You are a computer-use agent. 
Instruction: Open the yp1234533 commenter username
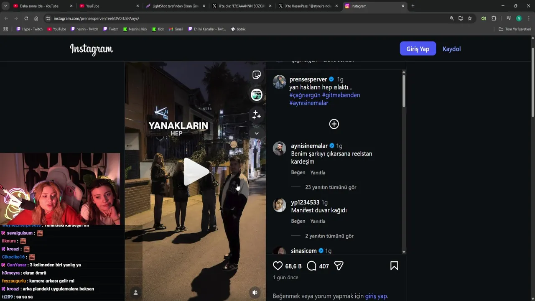coord(305,202)
